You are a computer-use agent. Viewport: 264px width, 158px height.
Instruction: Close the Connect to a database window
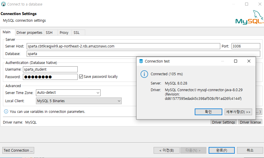coord(260,4)
